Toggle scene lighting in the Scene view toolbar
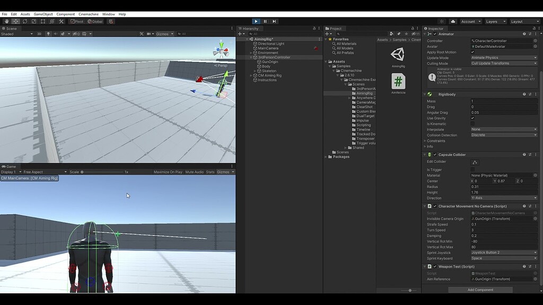This screenshot has width=543, height=305. (x=48, y=33)
